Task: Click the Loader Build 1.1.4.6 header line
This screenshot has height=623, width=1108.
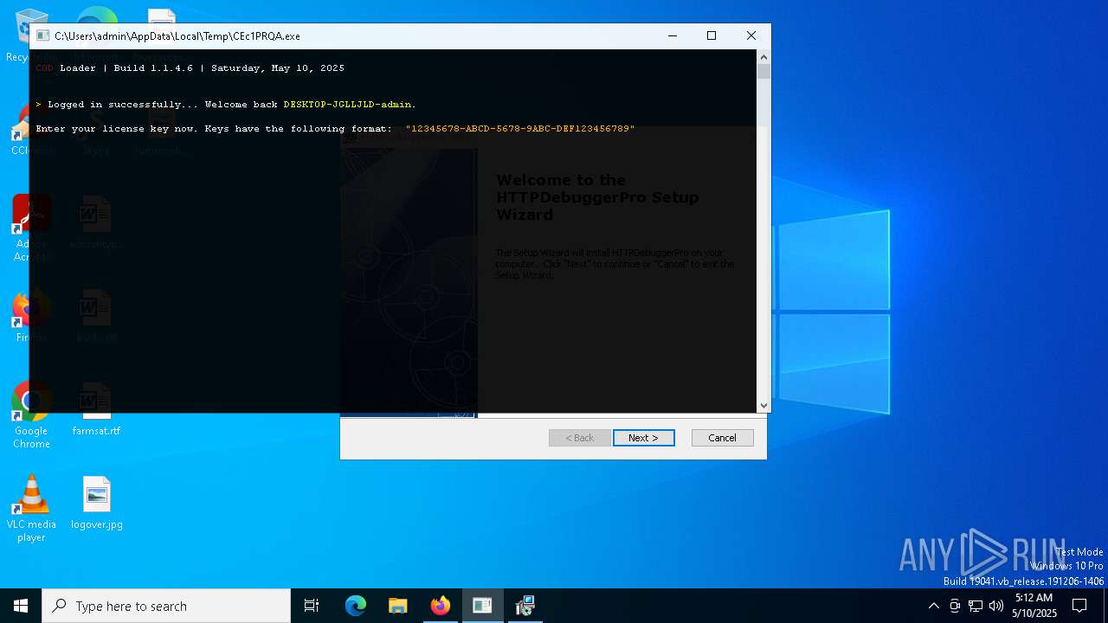Action: (190, 67)
